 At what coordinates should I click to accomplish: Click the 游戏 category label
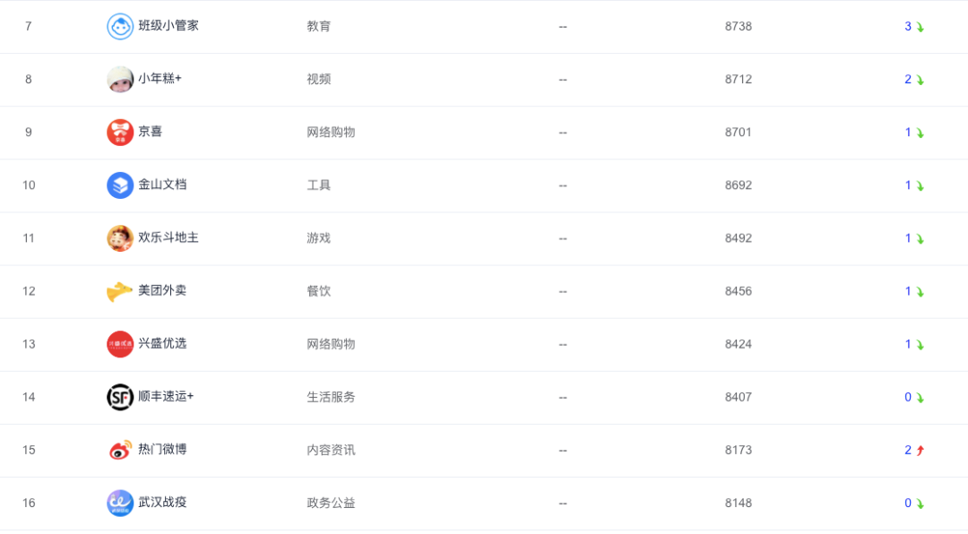coord(318,237)
